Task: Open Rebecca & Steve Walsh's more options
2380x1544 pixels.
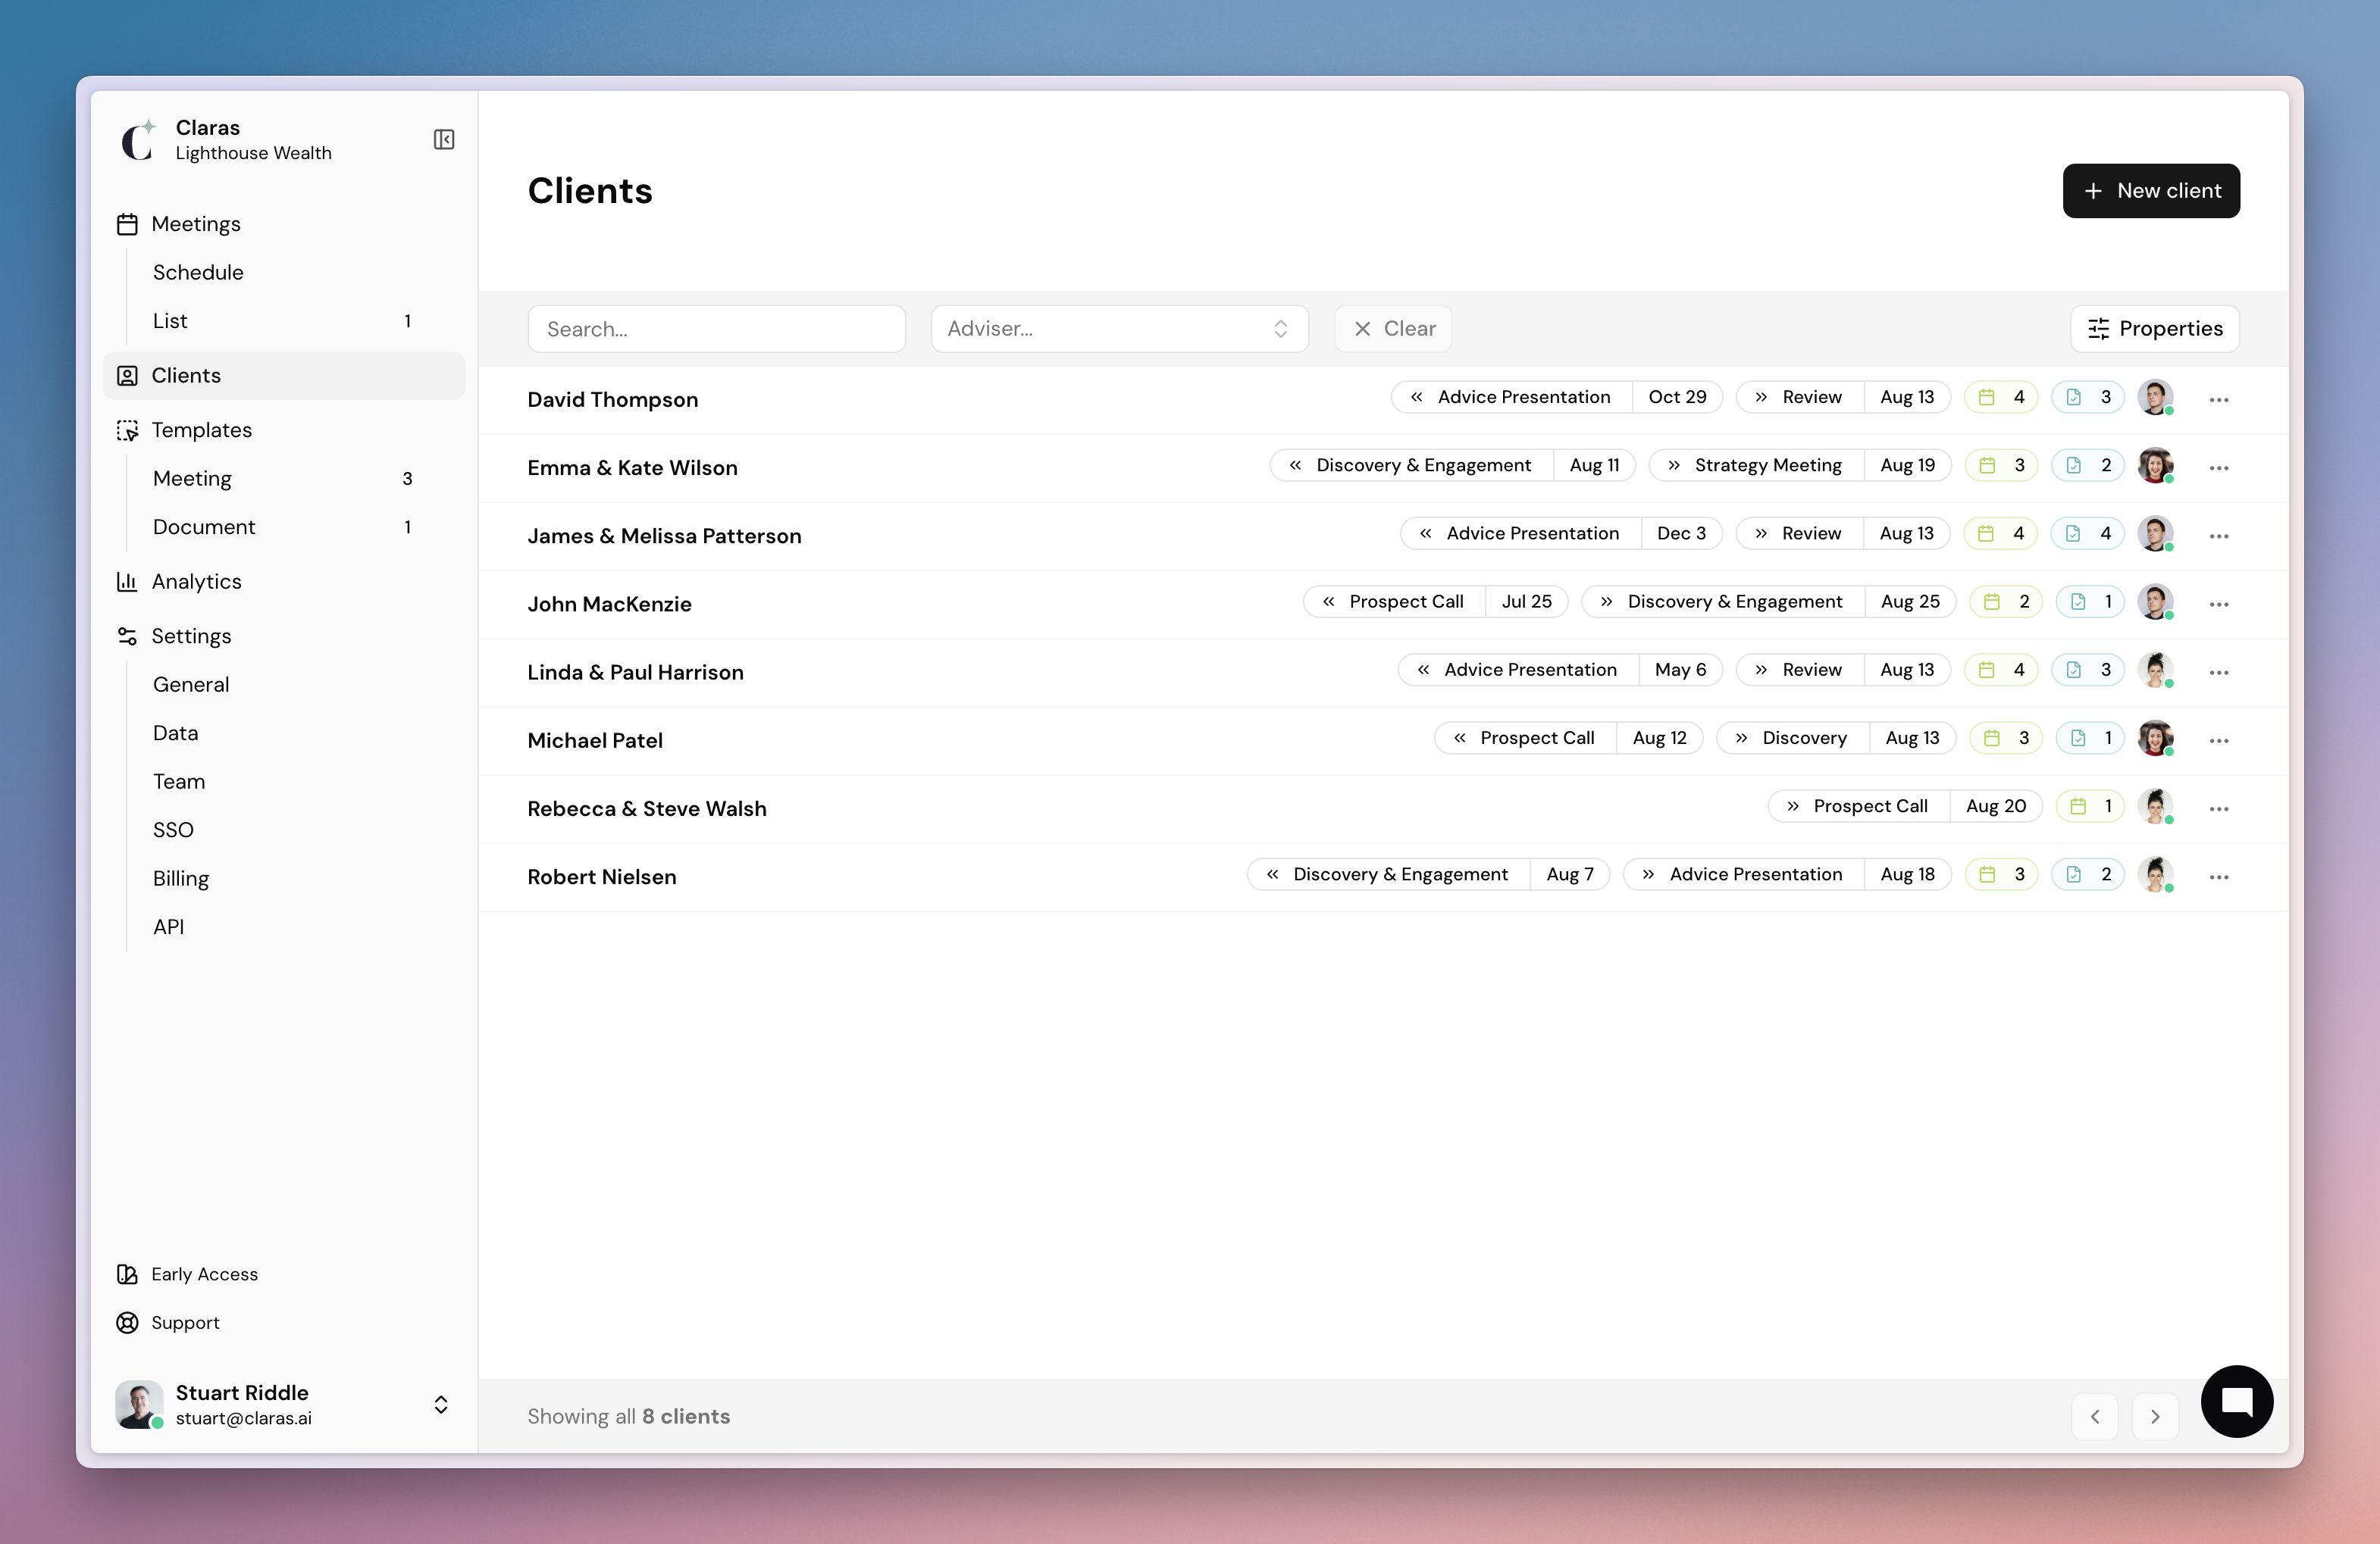Action: click(x=2219, y=808)
